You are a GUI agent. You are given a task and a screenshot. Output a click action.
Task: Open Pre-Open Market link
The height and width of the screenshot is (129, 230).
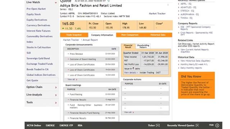36,9
